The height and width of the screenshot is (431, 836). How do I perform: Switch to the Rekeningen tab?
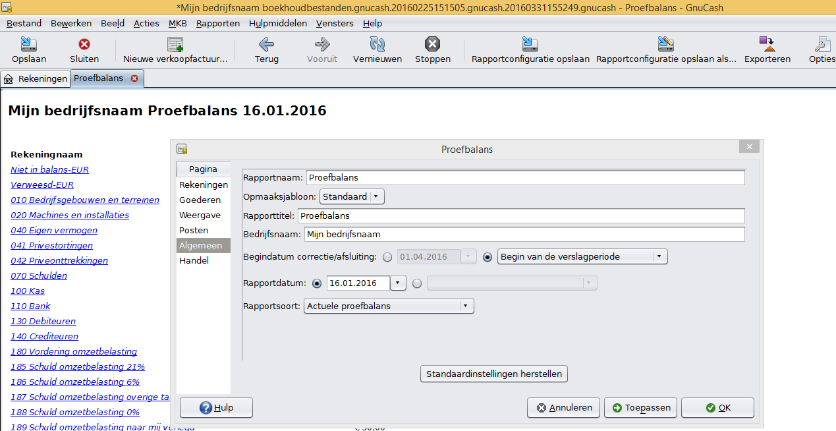(x=36, y=78)
